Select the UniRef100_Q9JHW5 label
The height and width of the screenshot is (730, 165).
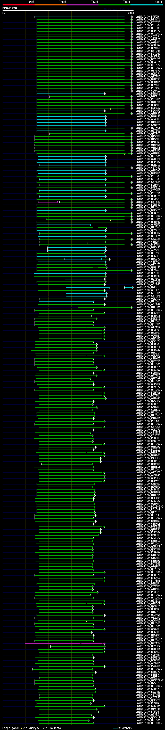point(148,615)
